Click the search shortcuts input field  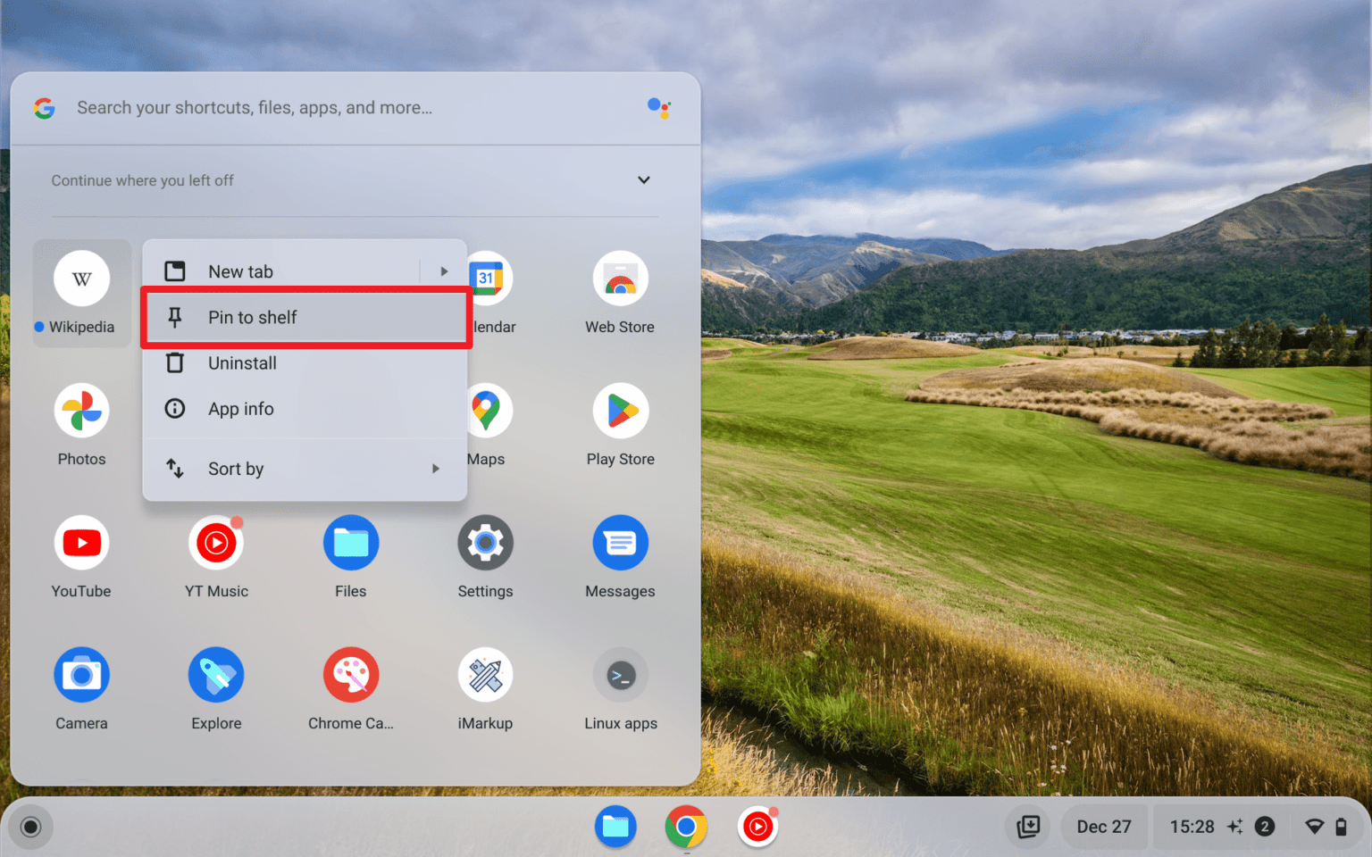(x=268, y=107)
